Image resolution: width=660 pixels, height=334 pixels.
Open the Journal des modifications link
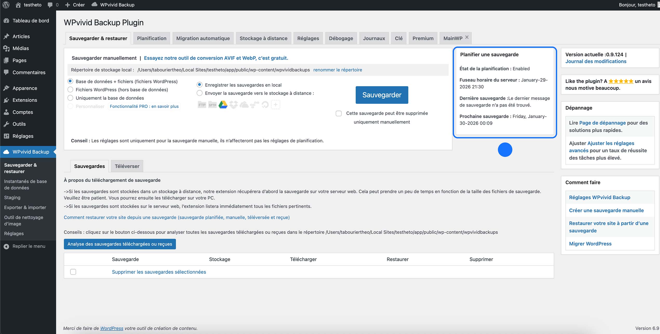596,61
